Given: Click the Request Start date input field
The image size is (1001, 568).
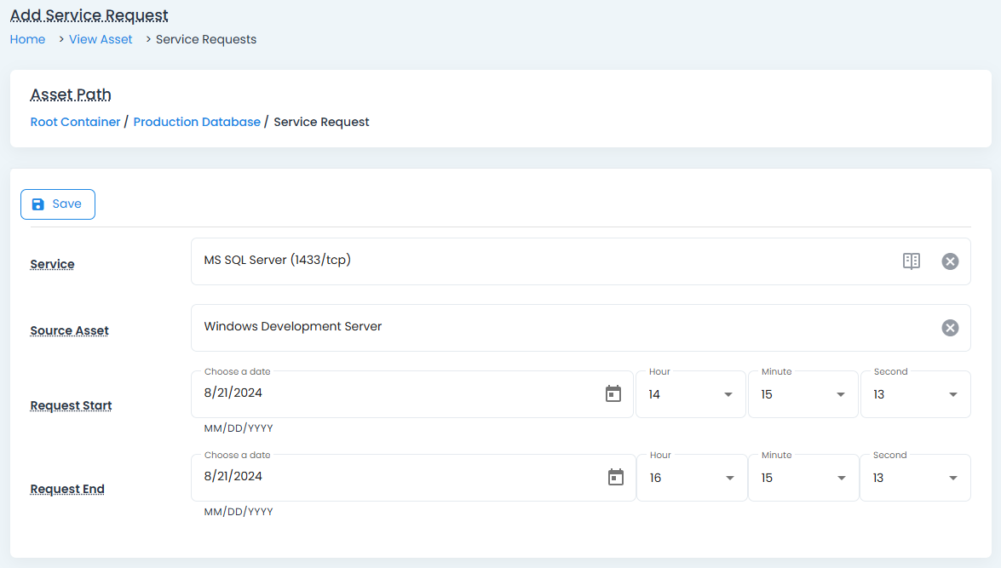Looking at the screenshot, I should pos(392,393).
